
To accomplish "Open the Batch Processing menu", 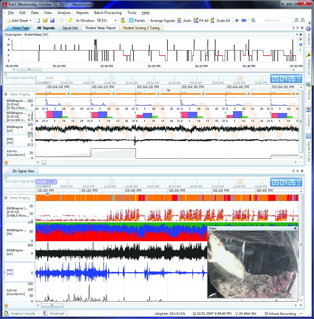I will (108, 13).
